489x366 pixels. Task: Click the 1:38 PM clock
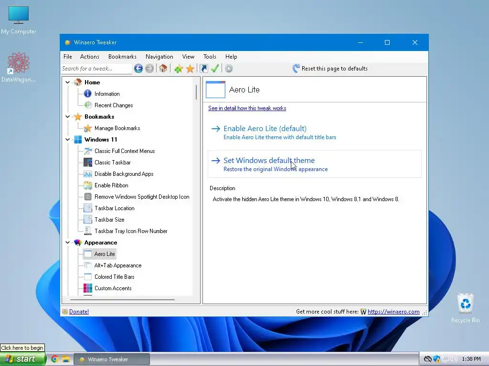(x=471, y=359)
